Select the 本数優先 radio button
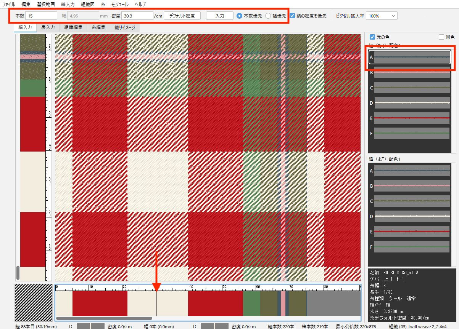Screen dimensions: 459x329 point(240,16)
